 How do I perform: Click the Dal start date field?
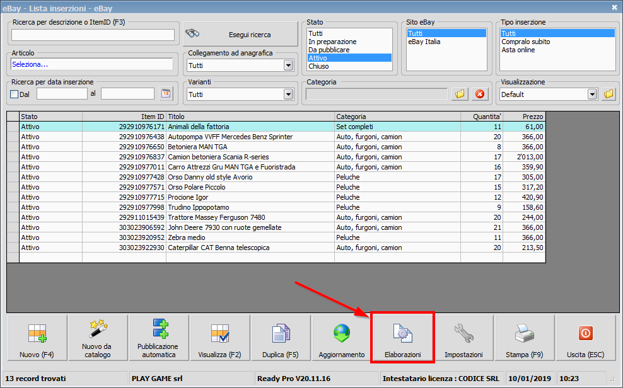point(62,94)
